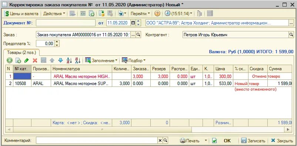
Task: Click the catalog number cell 10508
Action: point(22,84)
